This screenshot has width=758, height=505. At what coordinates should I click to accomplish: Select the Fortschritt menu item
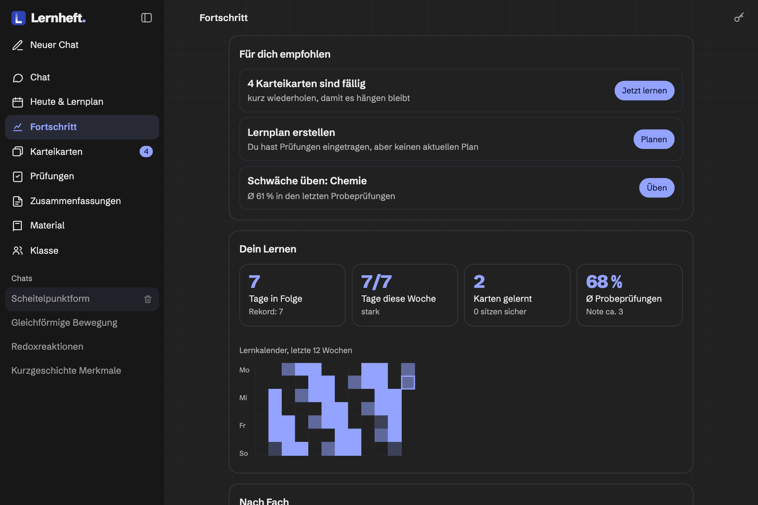point(82,127)
